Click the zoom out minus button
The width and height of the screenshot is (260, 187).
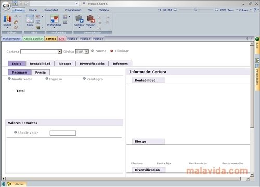175,10
